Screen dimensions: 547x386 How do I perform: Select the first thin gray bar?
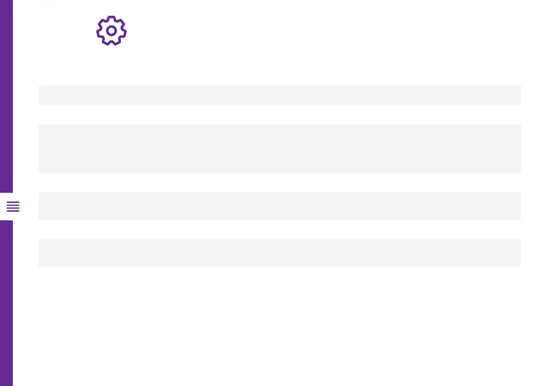tap(279, 95)
